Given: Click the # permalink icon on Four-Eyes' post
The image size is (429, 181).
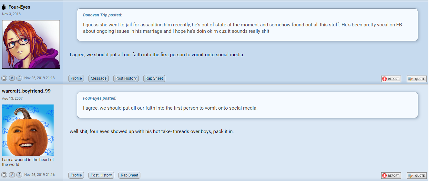Looking at the screenshot, I should click(12, 78).
